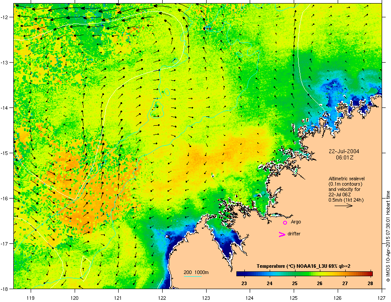The image size is (391, 302).
Task: Click the latitude -16 axis label
Action: 5,199
